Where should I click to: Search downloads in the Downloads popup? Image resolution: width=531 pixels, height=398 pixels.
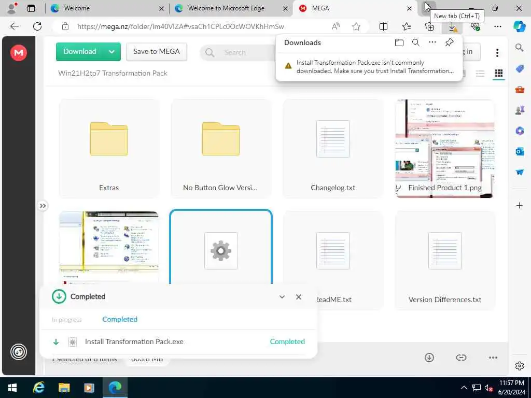(416, 42)
